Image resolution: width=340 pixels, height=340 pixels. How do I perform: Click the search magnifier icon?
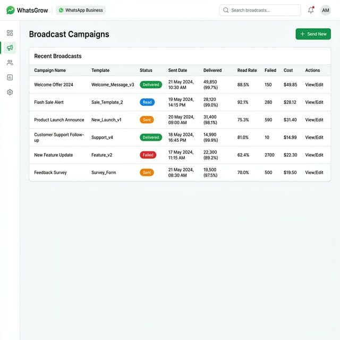pyautogui.click(x=226, y=10)
